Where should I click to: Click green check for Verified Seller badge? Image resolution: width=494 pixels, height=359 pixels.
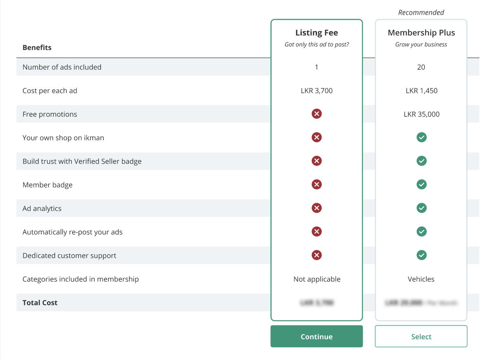421,161
